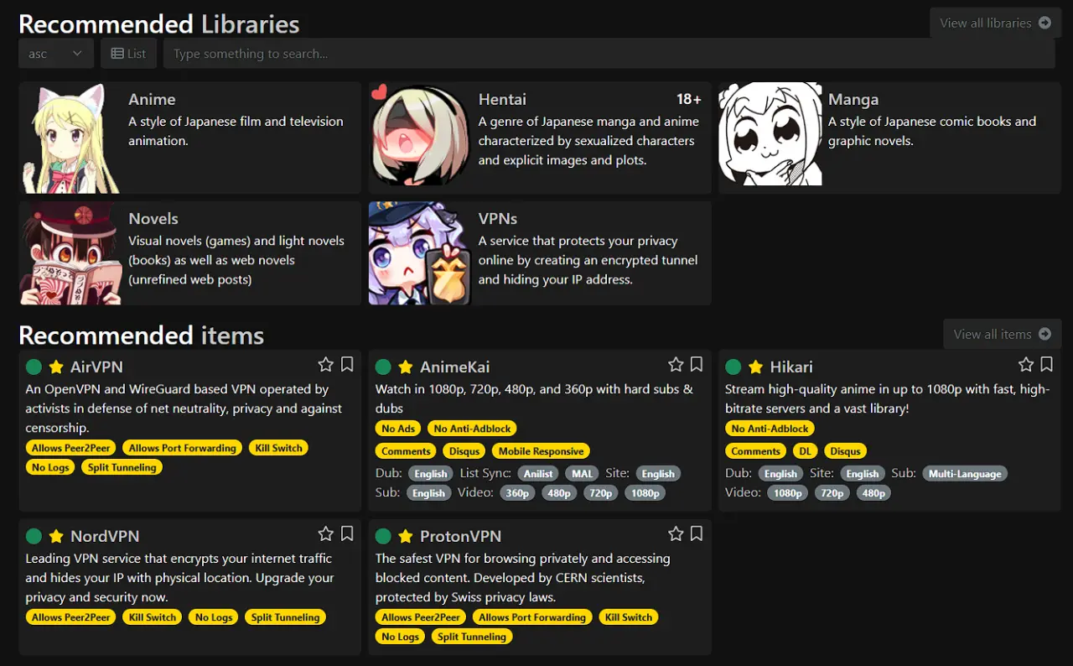Click View all items button
The width and height of the screenshot is (1073, 666).
(1002, 334)
